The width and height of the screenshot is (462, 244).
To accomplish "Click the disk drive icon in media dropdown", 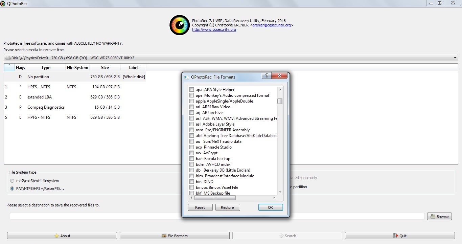I will (x=8, y=58).
